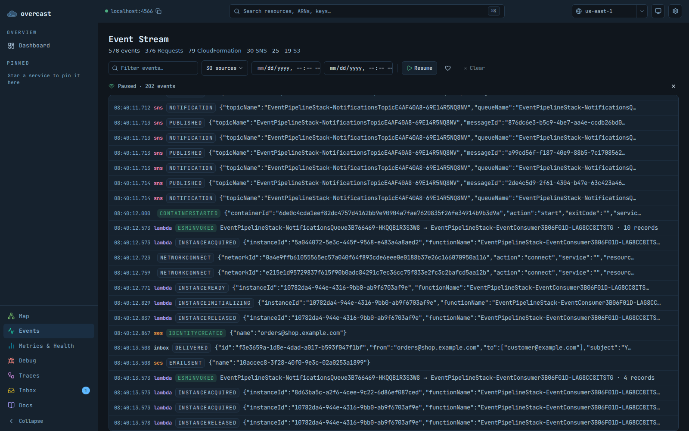Open the INSTANCEREADY lambda event
The height and width of the screenshot is (431, 689).
[393, 288]
